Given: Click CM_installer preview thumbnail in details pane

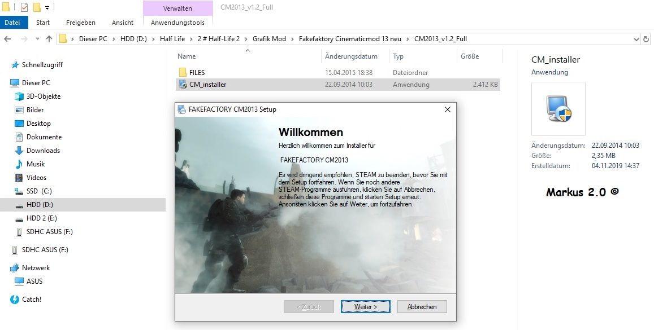Looking at the screenshot, I should click(x=558, y=109).
